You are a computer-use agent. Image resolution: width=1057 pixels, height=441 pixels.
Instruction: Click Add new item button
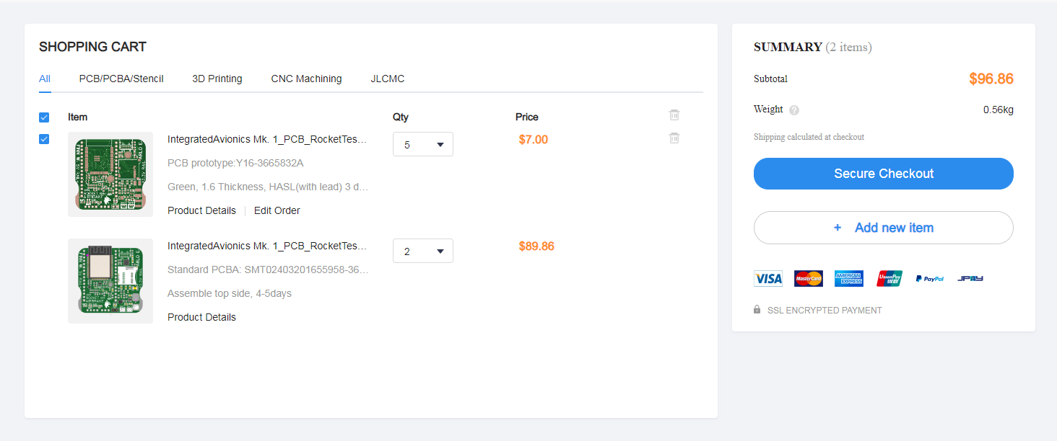coord(884,228)
